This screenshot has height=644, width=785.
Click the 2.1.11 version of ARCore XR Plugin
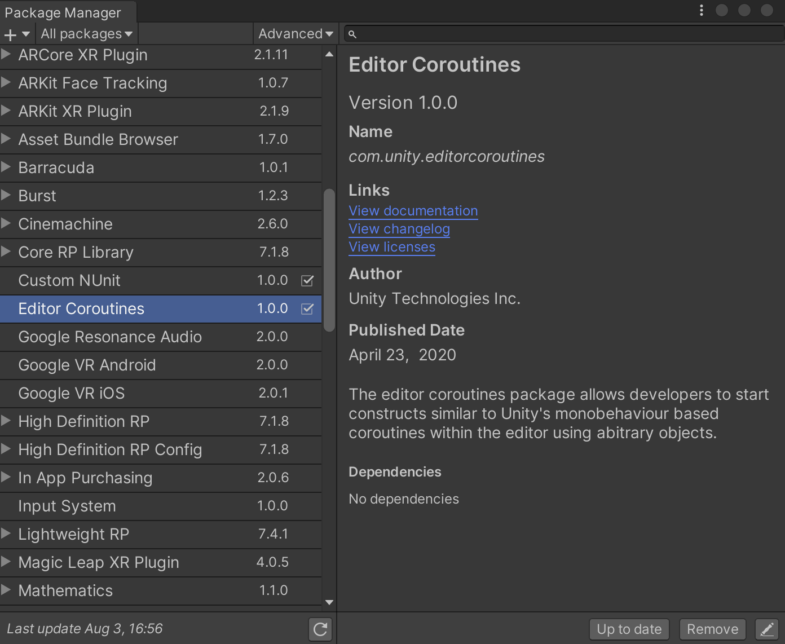271,55
